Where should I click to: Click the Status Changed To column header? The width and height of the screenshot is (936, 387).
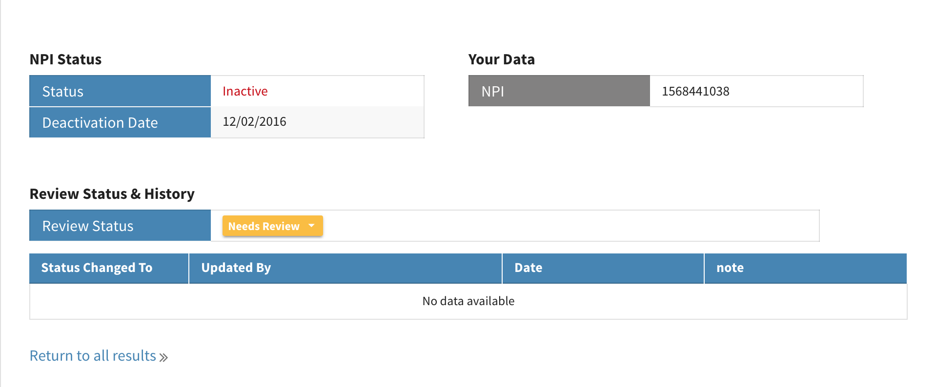click(x=97, y=268)
